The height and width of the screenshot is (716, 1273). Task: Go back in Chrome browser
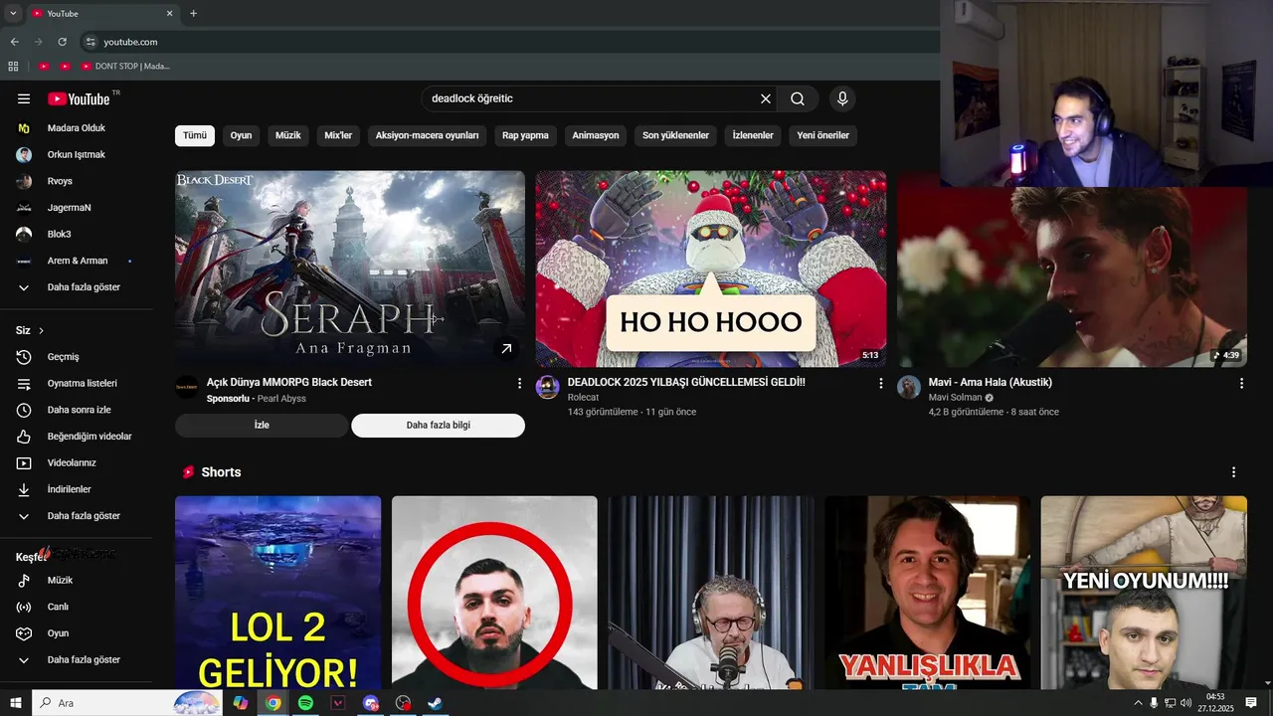pos(14,42)
